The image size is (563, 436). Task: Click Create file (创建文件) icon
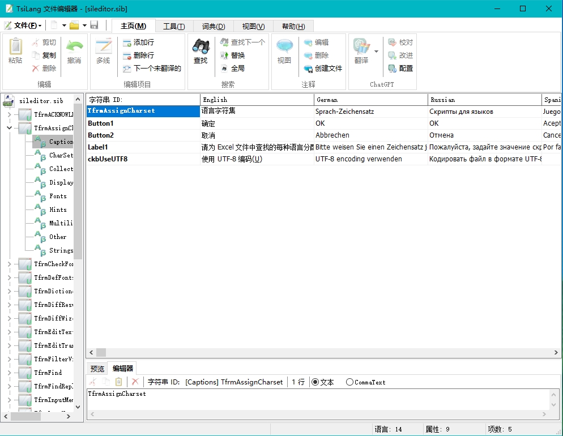point(308,68)
